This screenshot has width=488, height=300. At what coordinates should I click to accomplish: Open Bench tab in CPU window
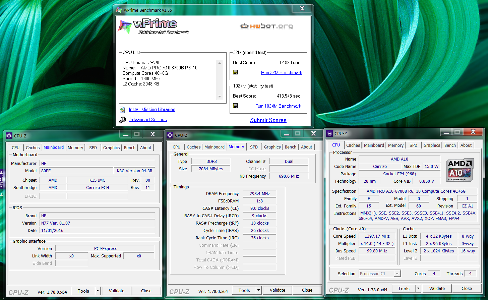450,145
